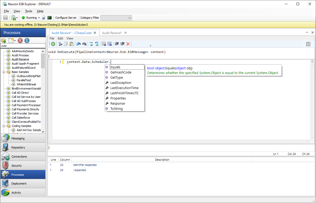The image size is (316, 203).
Task: Click the connect/deploy solution toolbar icon
Action: coord(13,18)
